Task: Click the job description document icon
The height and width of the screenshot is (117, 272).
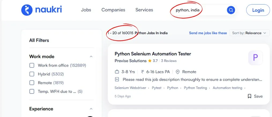Action: 117,79
